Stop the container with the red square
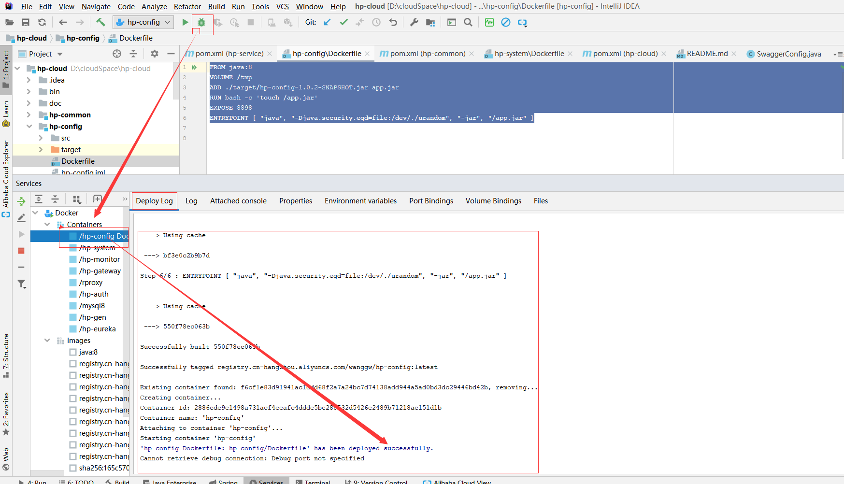 click(21, 251)
